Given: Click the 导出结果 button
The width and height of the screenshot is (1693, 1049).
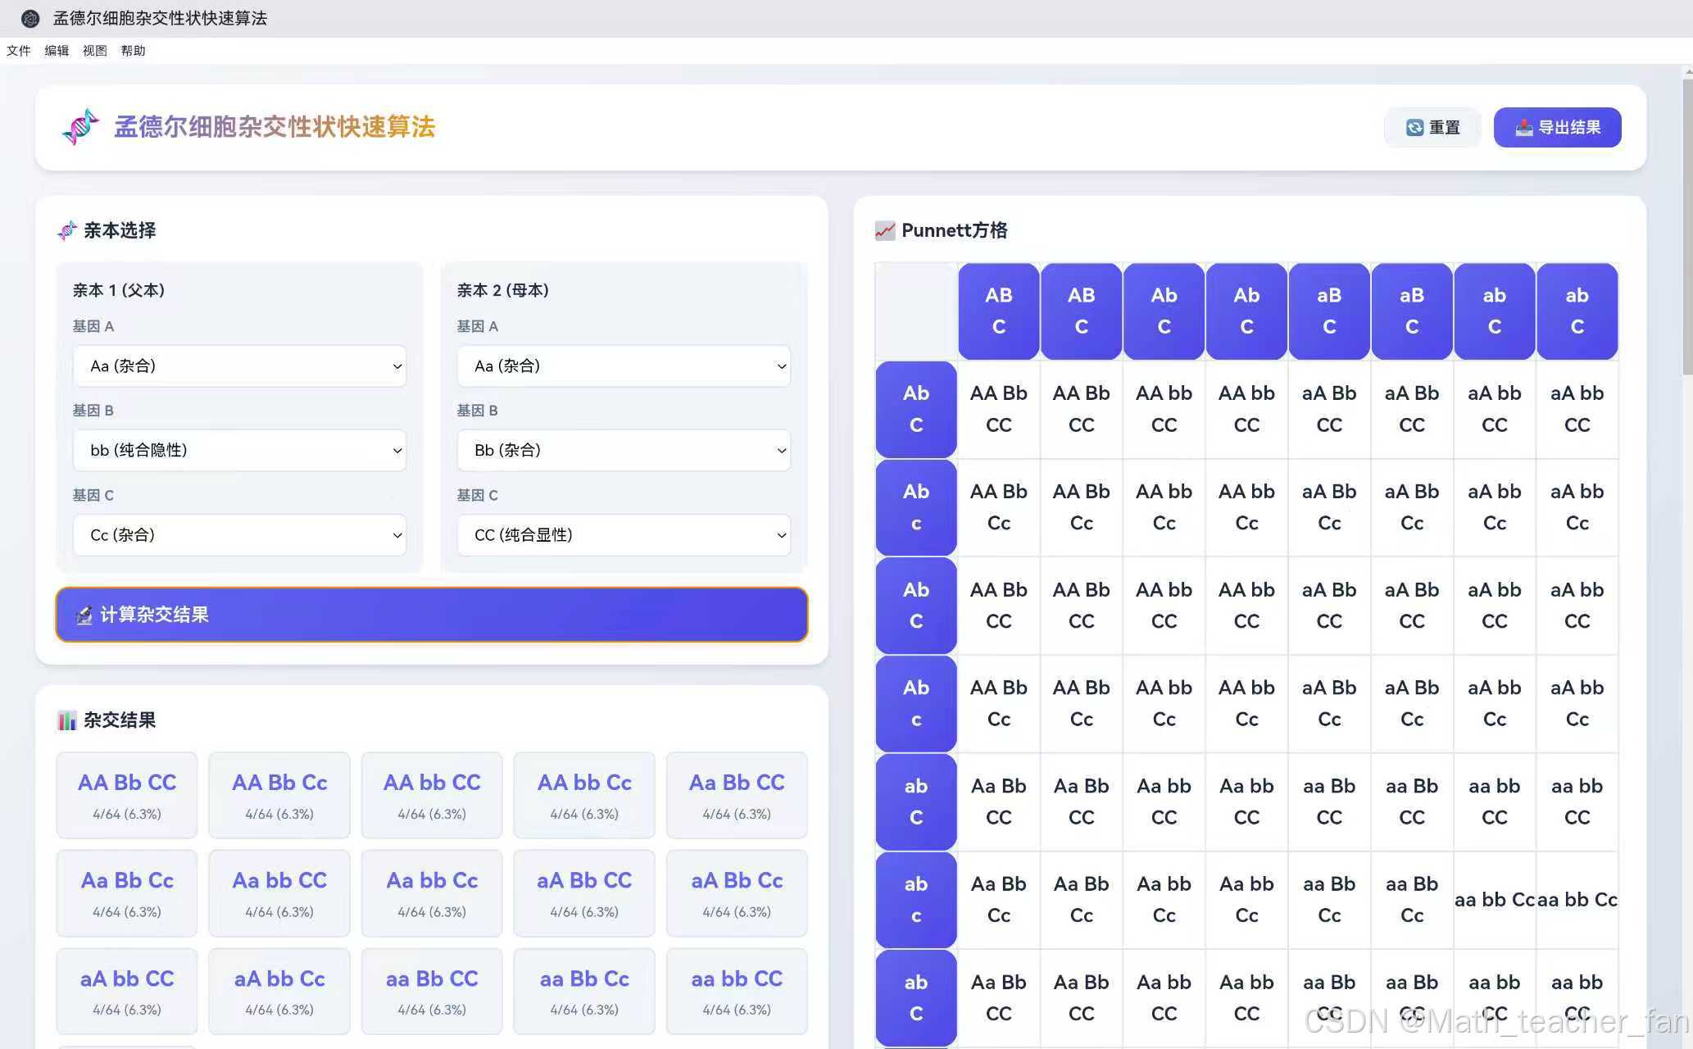Looking at the screenshot, I should click(x=1557, y=128).
